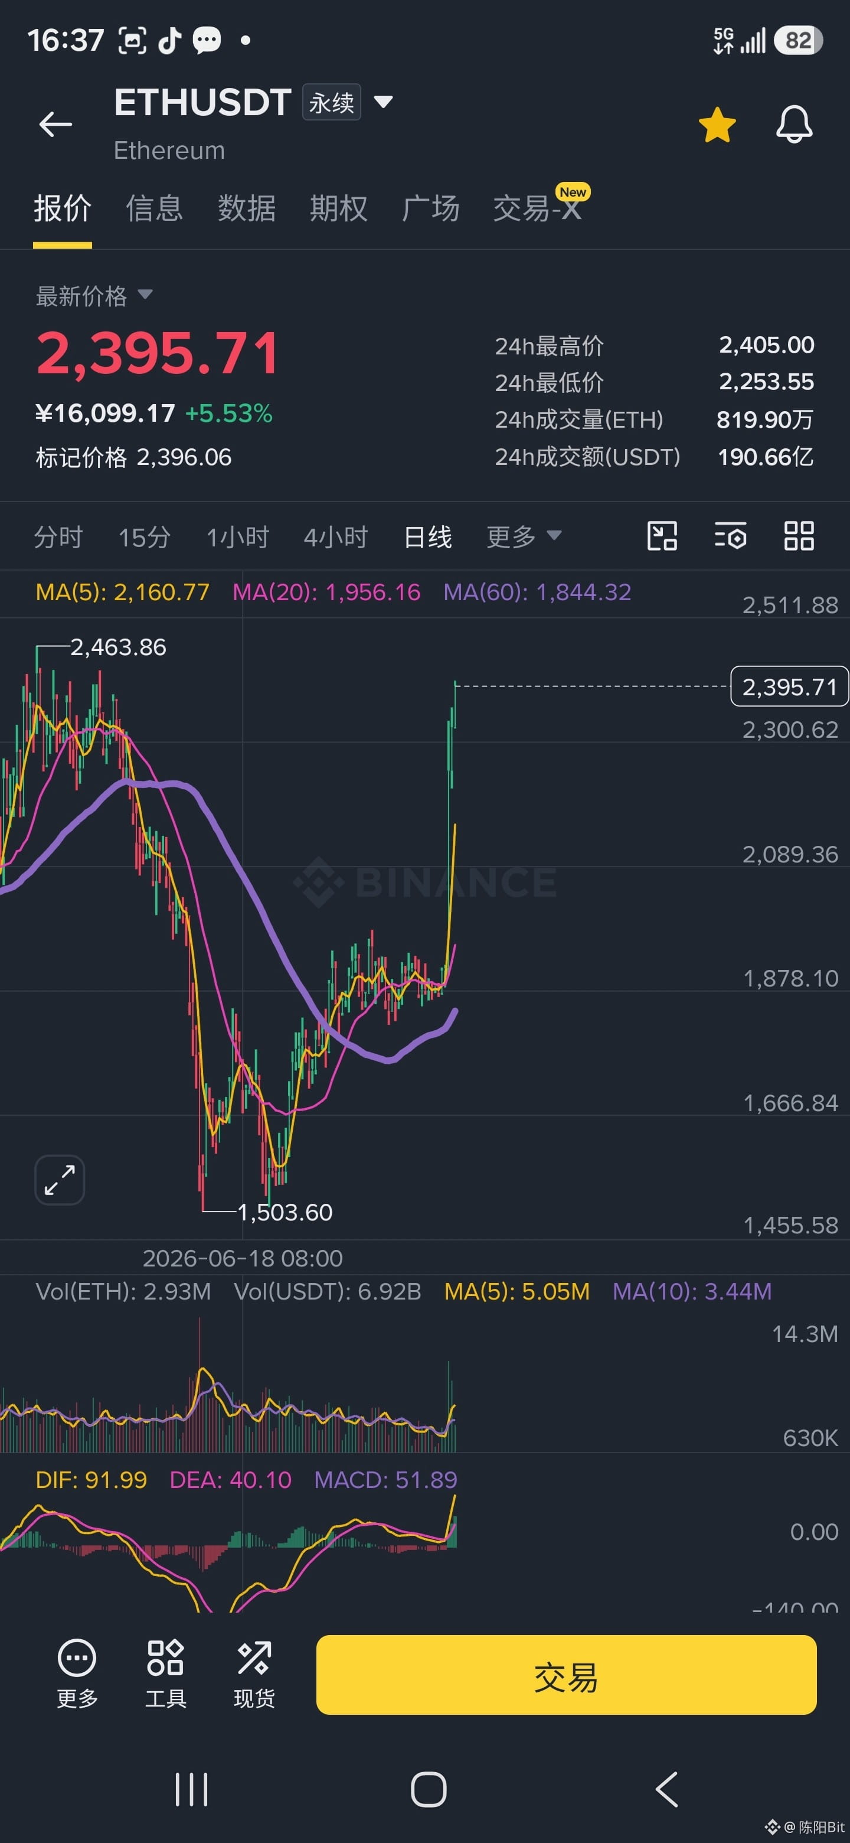850x1843 pixels.
Task: Expand the 最新价格 price type dropdown
Action: point(94,295)
